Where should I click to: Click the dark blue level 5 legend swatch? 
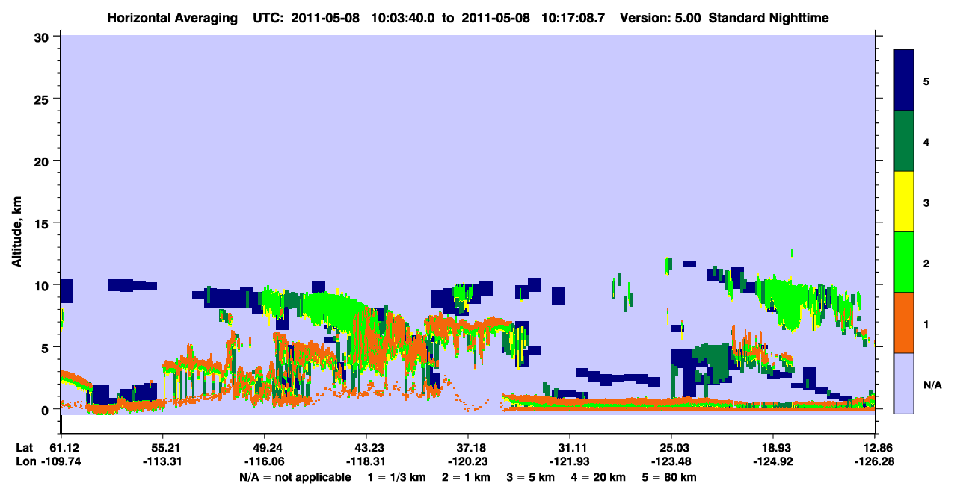[x=904, y=81]
